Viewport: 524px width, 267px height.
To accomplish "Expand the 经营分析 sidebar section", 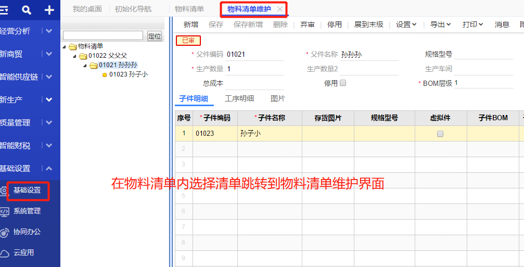I will point(49,31).
